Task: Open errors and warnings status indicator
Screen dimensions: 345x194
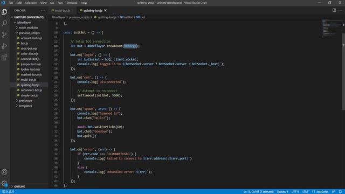Action: (8, 192)
